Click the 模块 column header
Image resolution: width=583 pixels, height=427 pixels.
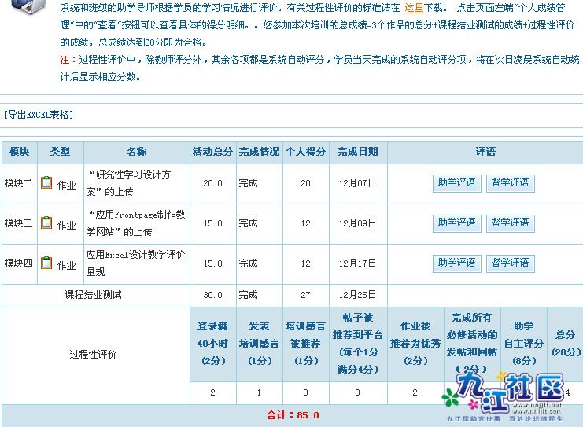[x=20, y=152]
